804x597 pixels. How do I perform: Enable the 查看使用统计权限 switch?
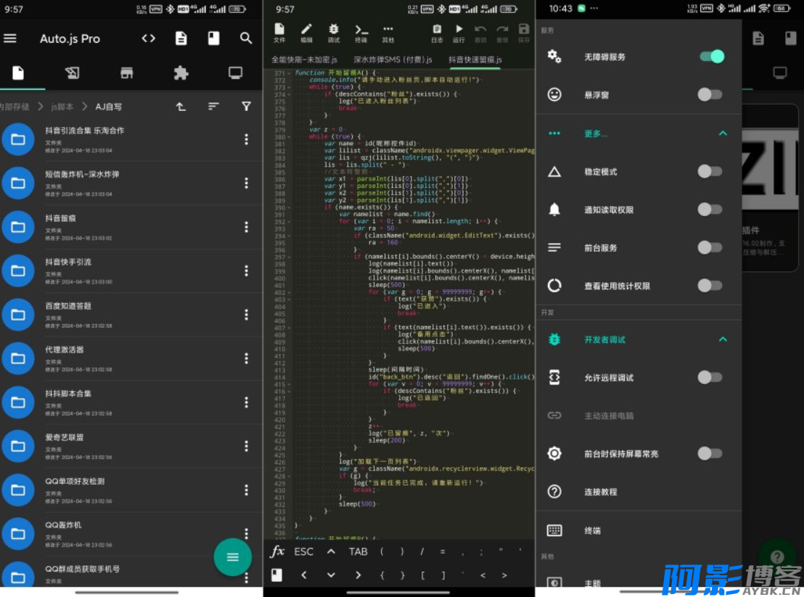coord(710,285)
